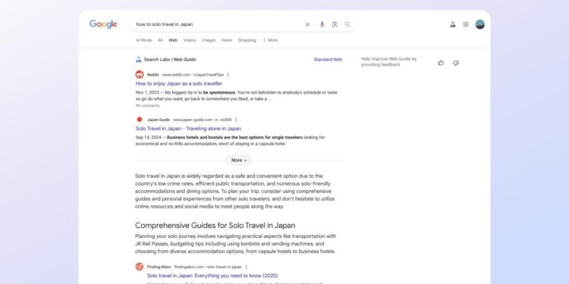Switch to the Videos tab
Viewport: 569px width, 284px height.
(x=190, y=40)
